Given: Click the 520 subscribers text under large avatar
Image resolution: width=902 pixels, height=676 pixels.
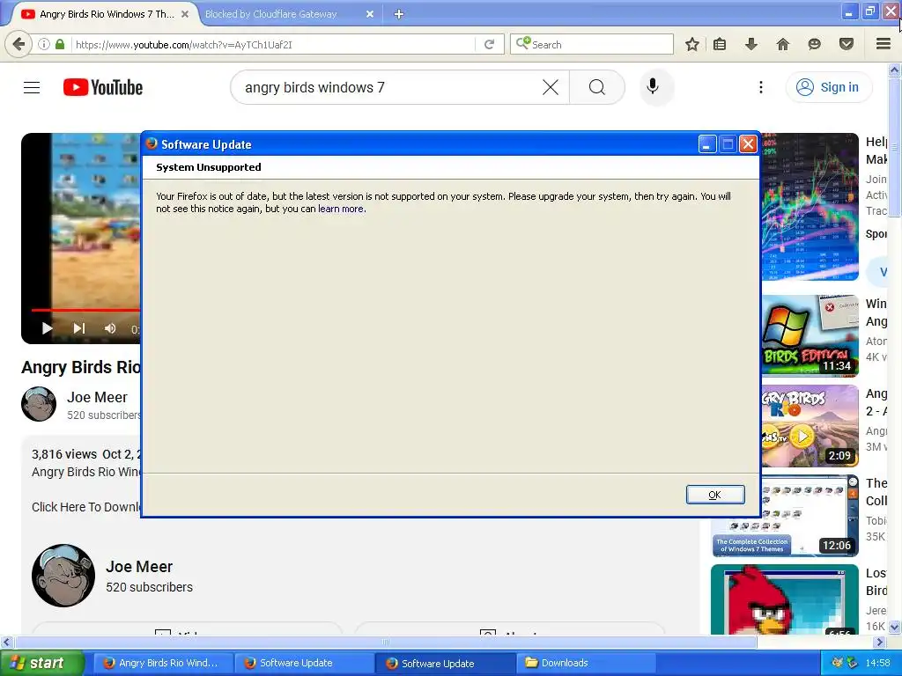Looking at the screenshot, I should (149, 587).
